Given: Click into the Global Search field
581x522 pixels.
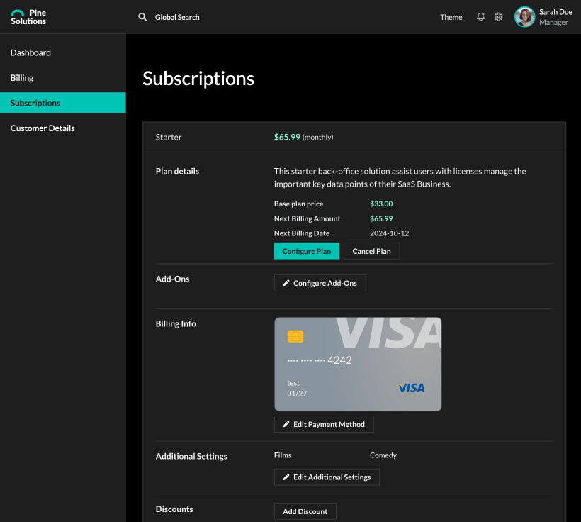Looking at the screenshot, I should 177,17.
